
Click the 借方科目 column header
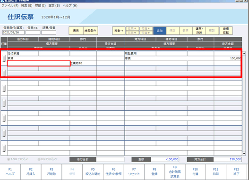pyautogui.click(x=23, y=39)
